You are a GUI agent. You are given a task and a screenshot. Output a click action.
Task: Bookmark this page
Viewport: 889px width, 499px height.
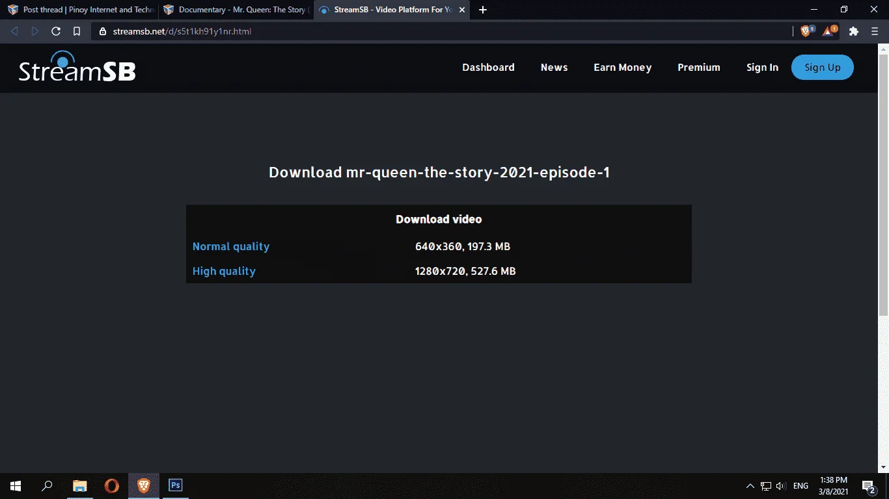77,31
